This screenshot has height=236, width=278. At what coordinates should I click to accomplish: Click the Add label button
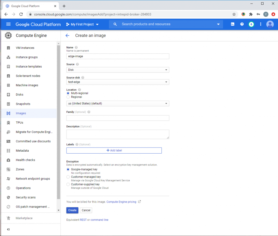(x=114, y=151)
